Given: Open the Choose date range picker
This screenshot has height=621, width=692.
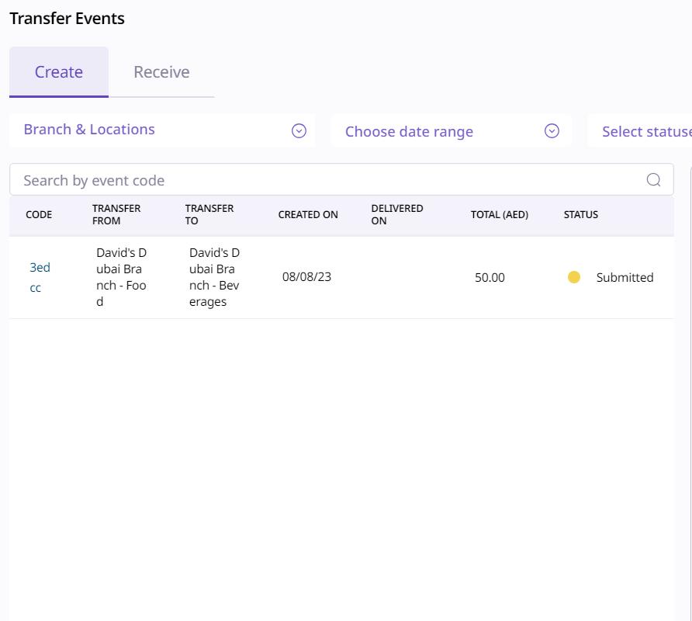Looking at the screenshot, I should pyautogui.click(x=409, y=132).
